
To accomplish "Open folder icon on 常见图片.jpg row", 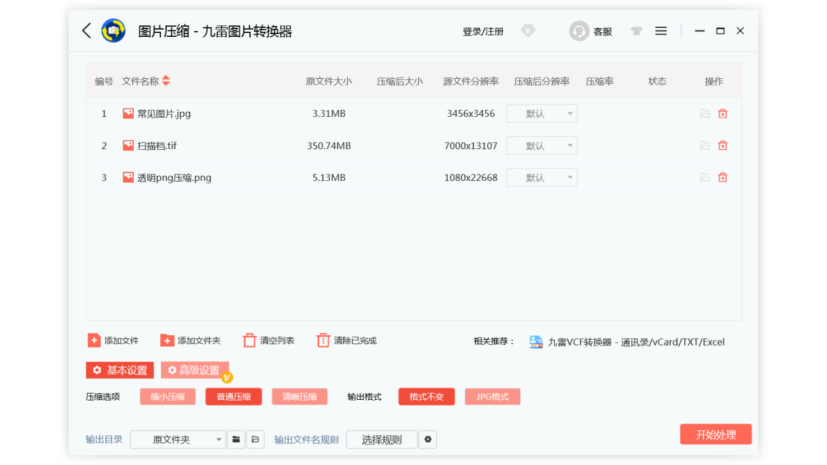I will click(x=705, y=113).
